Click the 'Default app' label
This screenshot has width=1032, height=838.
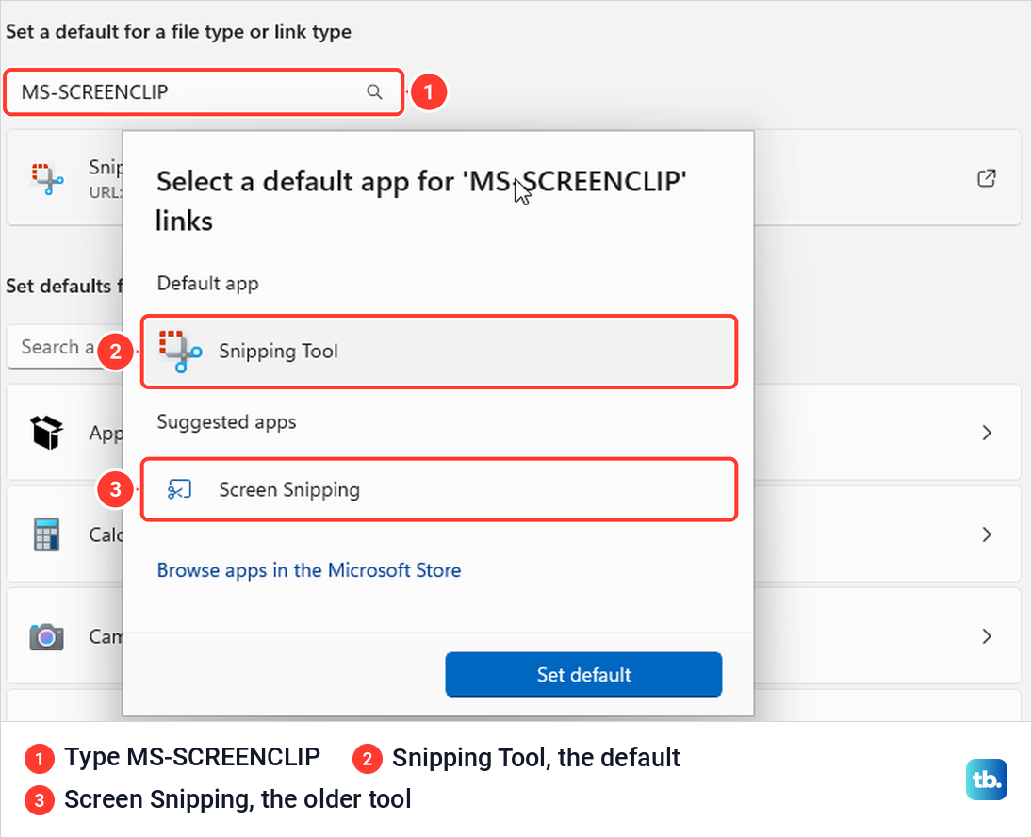pyautogui.click(x=207, y=283)
